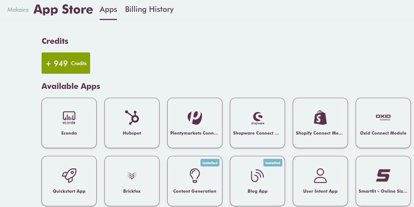
Task: Open the Econda app icon
Action: (x=69, y=118)
